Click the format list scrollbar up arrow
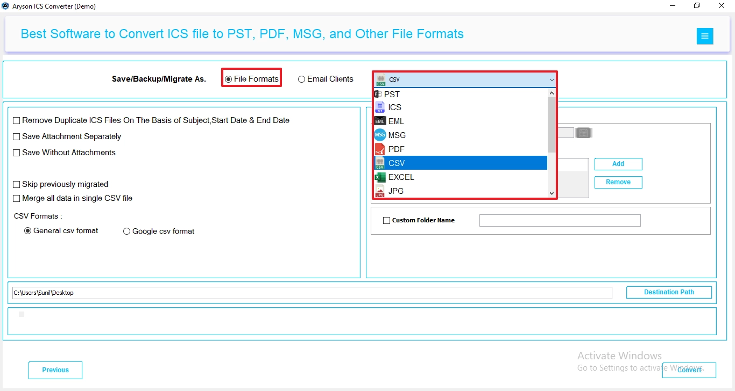 tap(552, 93)
